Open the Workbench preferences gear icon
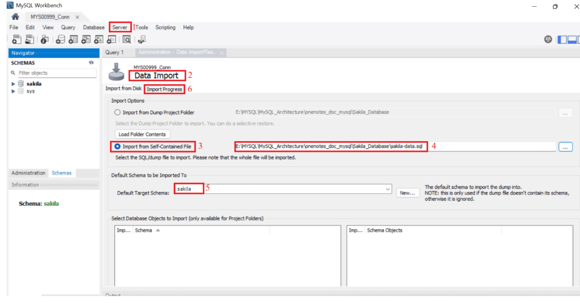580x303 pixels. 548,39
